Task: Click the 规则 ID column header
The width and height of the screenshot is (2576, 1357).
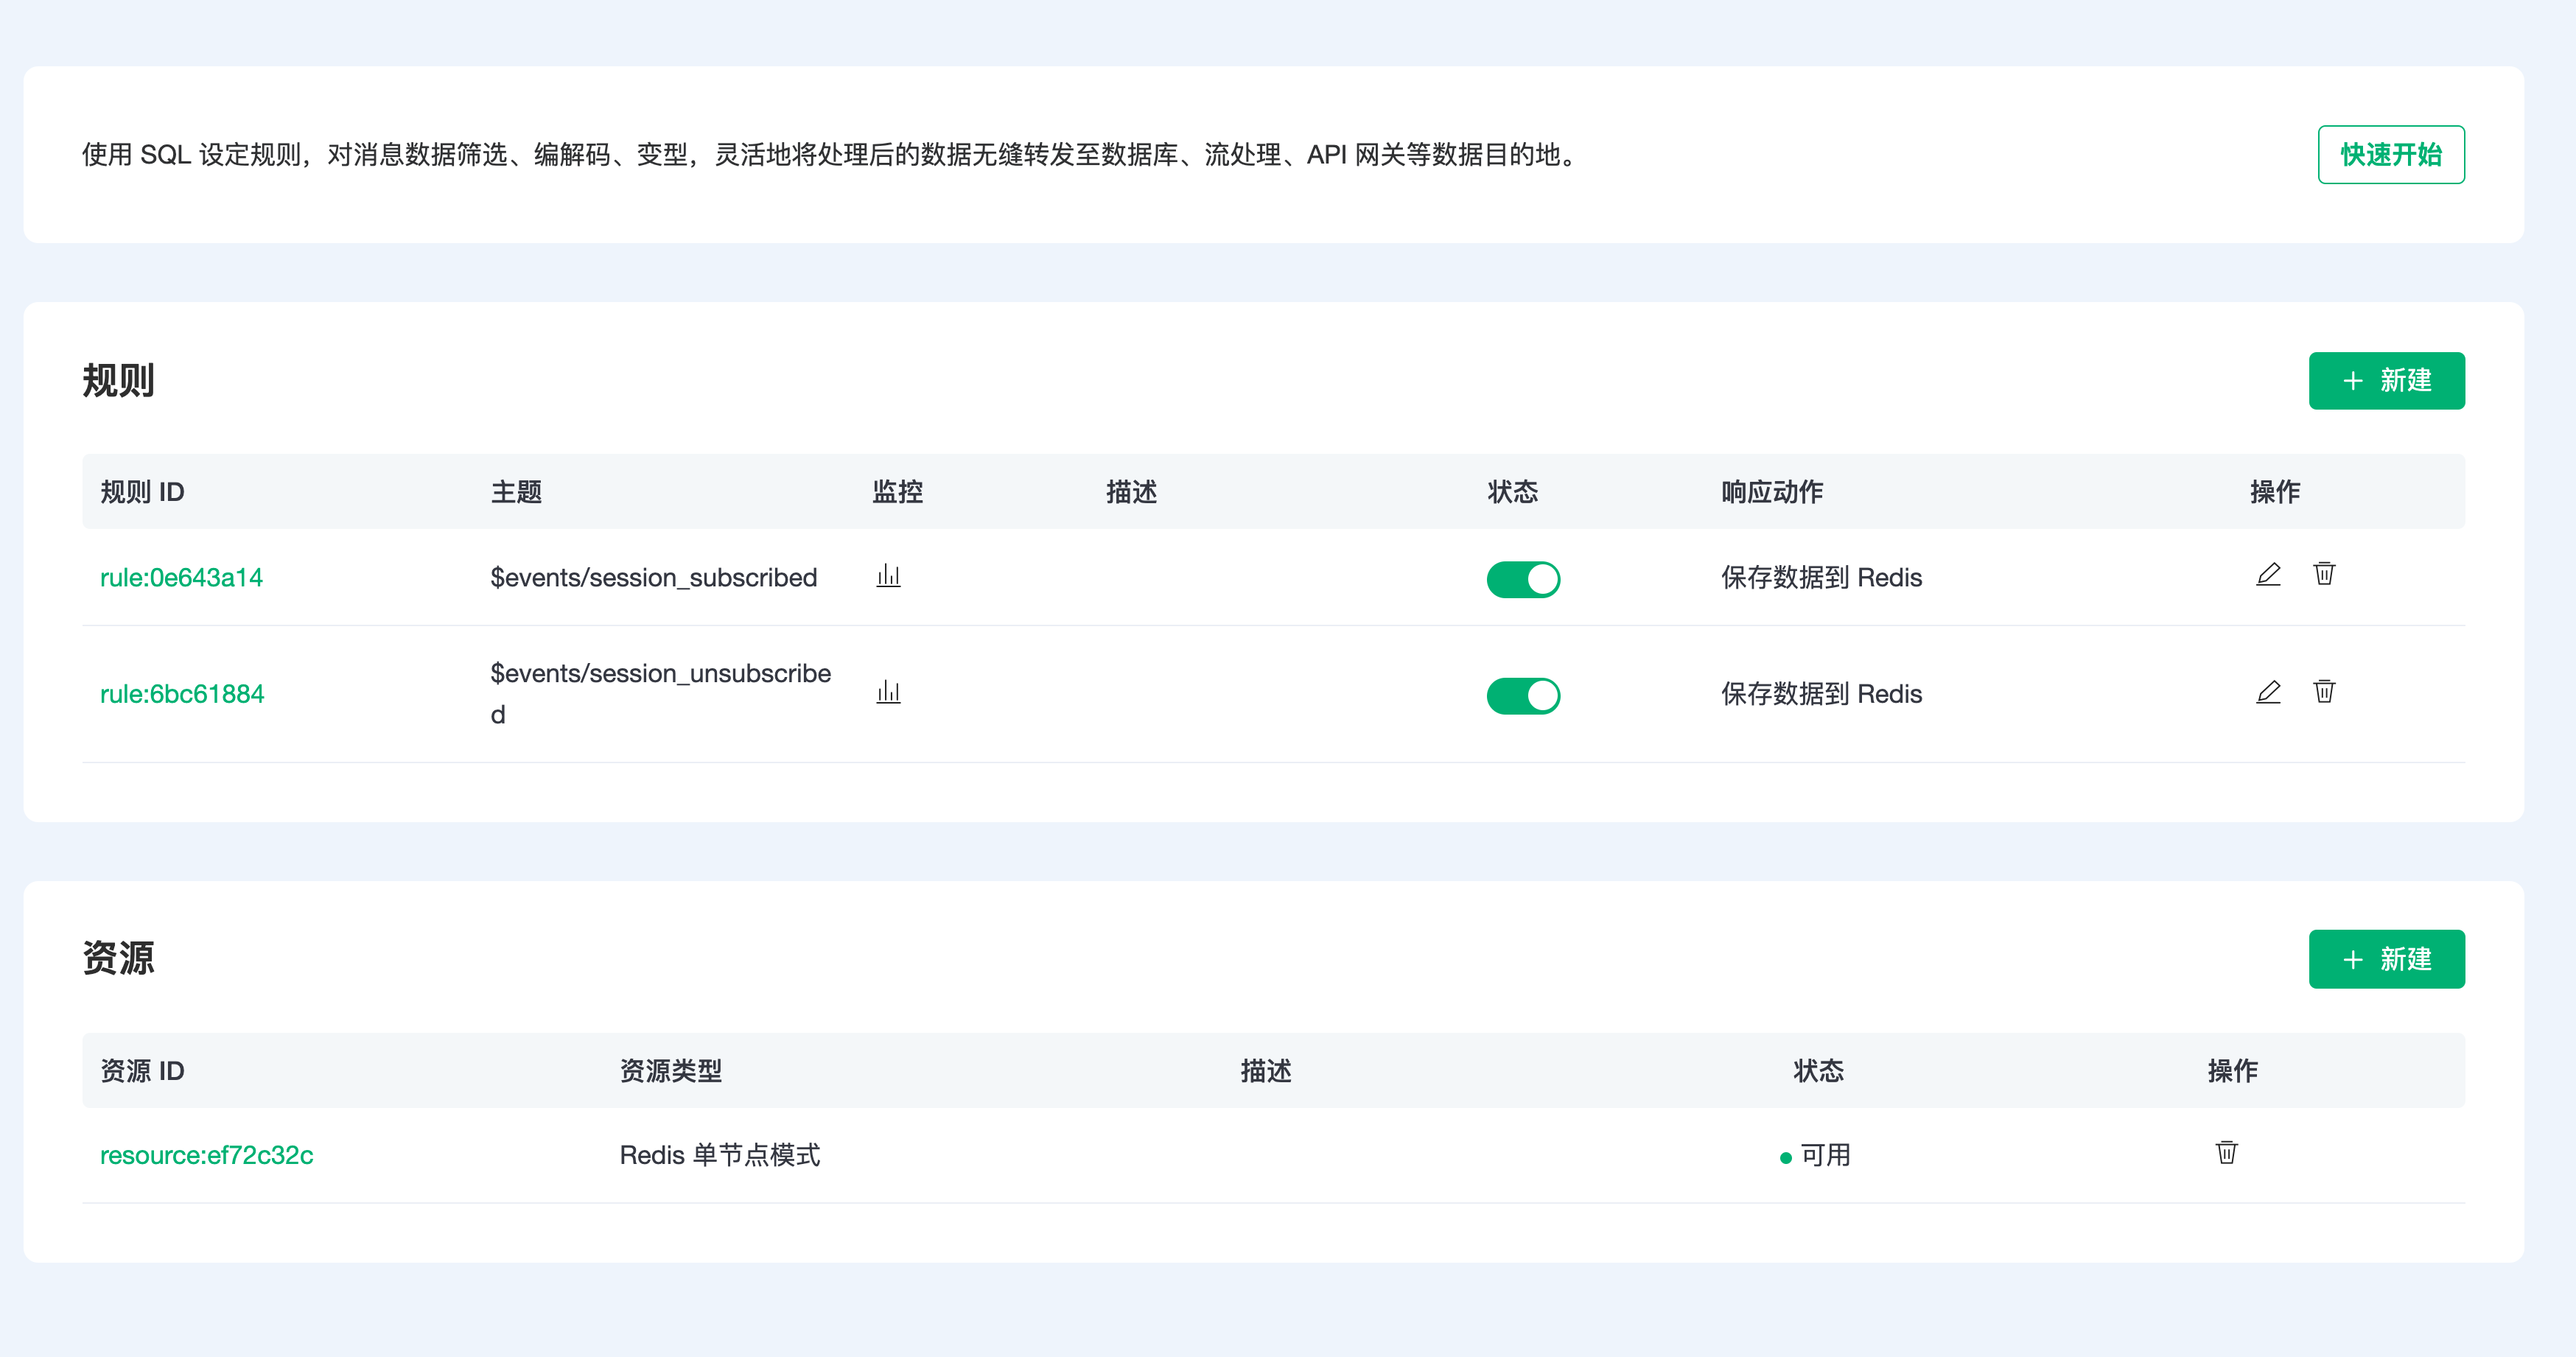Action: (x=142, y=492)
